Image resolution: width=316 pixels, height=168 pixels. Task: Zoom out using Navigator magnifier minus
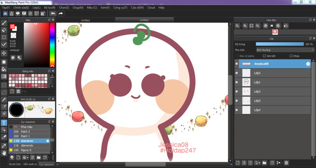(x=258, y=26)
